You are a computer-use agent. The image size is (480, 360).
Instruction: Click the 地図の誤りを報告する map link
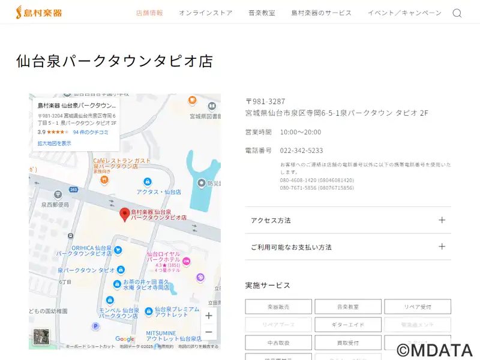[x=199, y=346]
